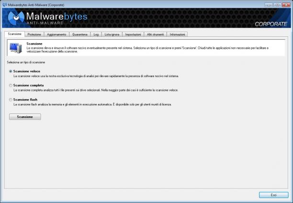293x203 pixels.
Task: Click the Malwarebytes logo in banner
Action: click(48, 18)
